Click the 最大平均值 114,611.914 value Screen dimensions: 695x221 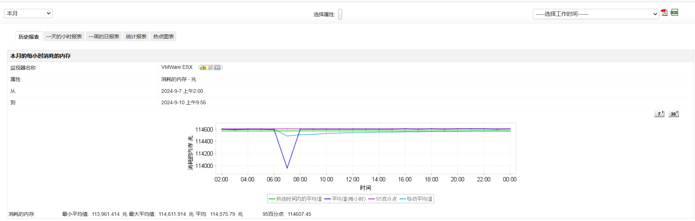(x=172, y=214)
